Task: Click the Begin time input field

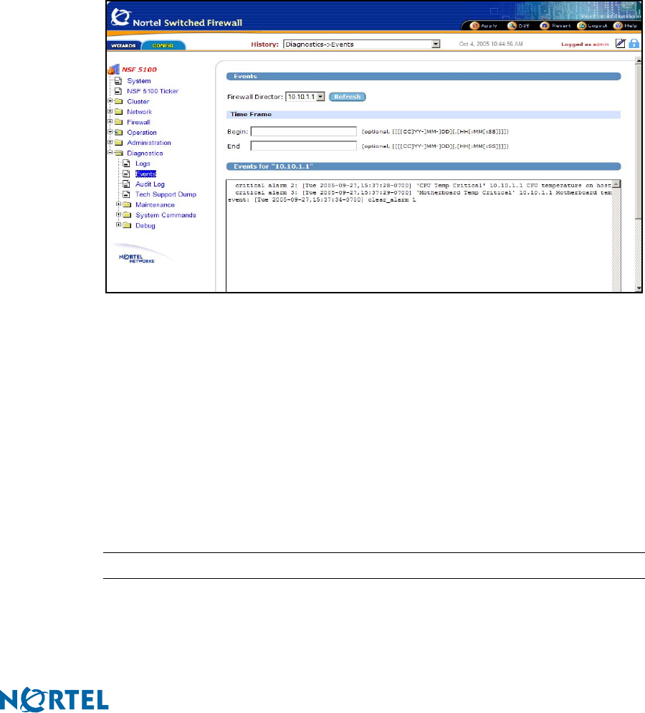Action: (x=303, y=131)
